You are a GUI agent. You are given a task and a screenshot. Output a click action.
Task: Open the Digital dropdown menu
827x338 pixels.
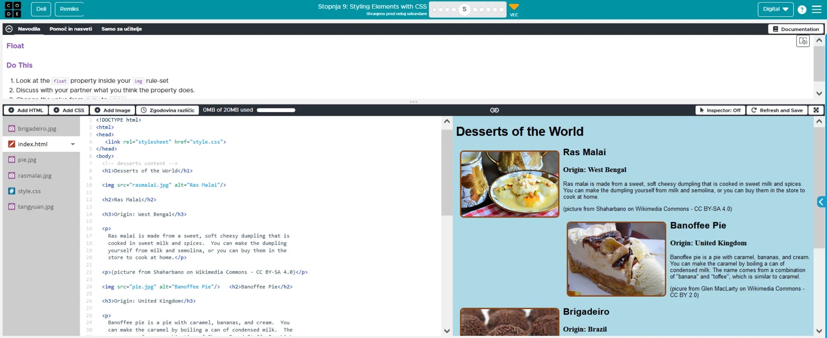(x=775, y=9)
